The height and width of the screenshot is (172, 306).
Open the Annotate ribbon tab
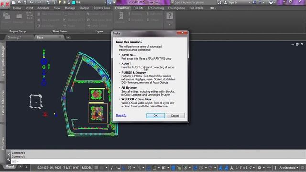tap(44, 8)
